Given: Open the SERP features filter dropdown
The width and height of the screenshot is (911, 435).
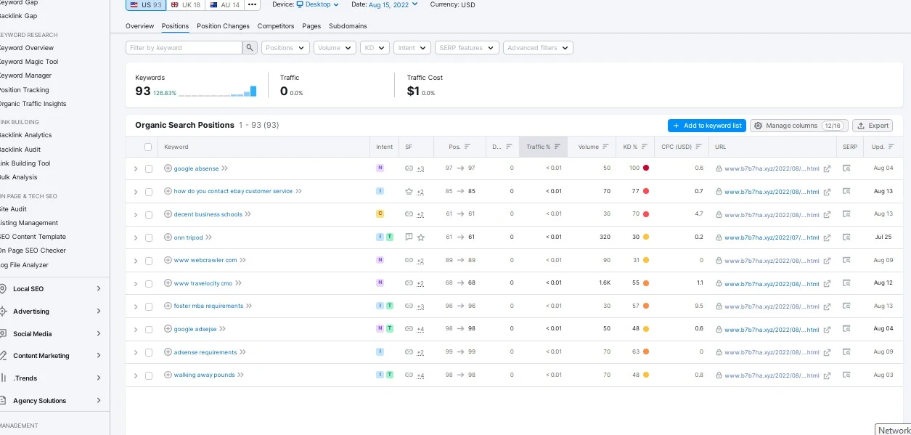Looking at the screenshot, I should 467,47.
